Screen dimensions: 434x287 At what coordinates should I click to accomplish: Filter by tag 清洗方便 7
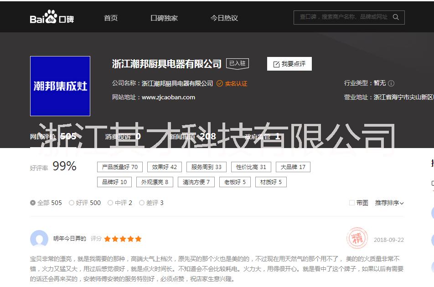pyautogui.click(x=196, y=182)
